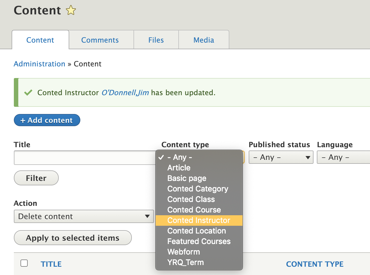Open the Published status dropdown
Viewport: 370px width, 275px height.
281,157
